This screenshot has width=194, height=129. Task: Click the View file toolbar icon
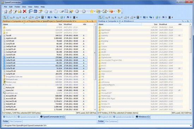pos(5,11)
